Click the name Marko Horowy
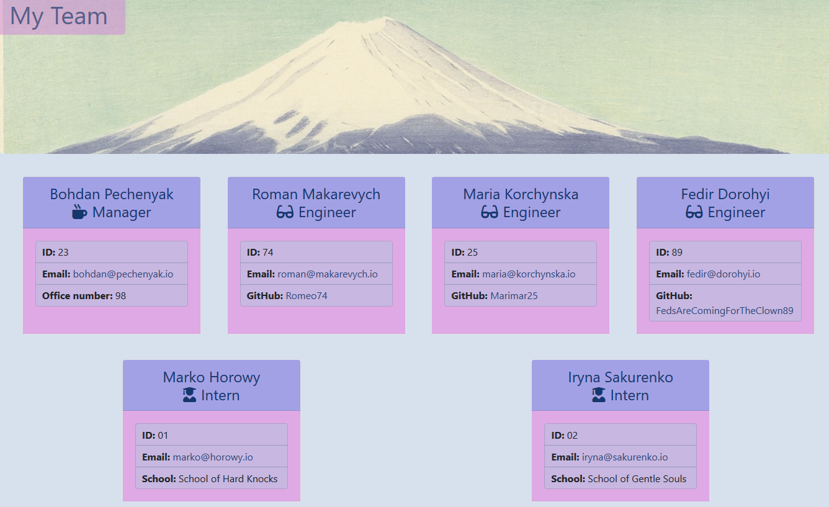The image size is (829, 507). [212, 377]
